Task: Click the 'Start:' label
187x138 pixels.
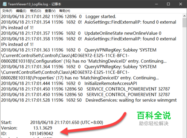Action: click(6, 123)
